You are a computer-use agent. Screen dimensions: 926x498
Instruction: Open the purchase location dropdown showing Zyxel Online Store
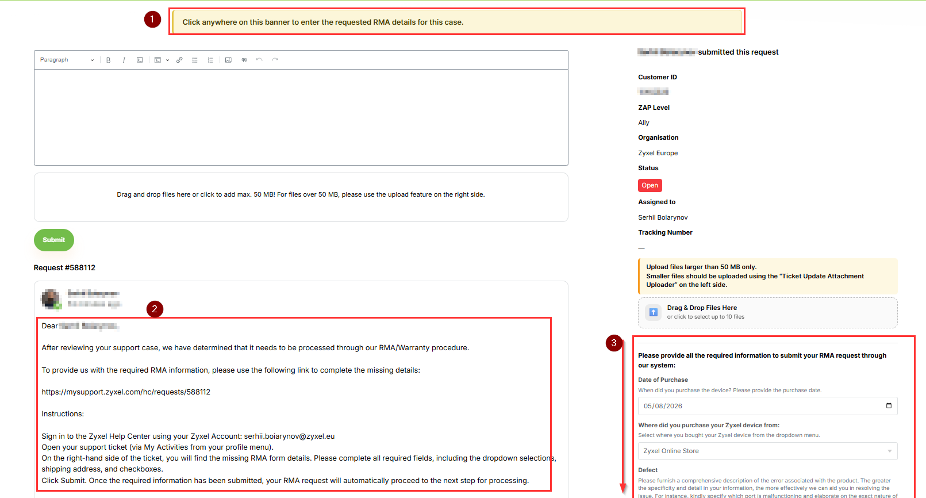click(767, 451)
